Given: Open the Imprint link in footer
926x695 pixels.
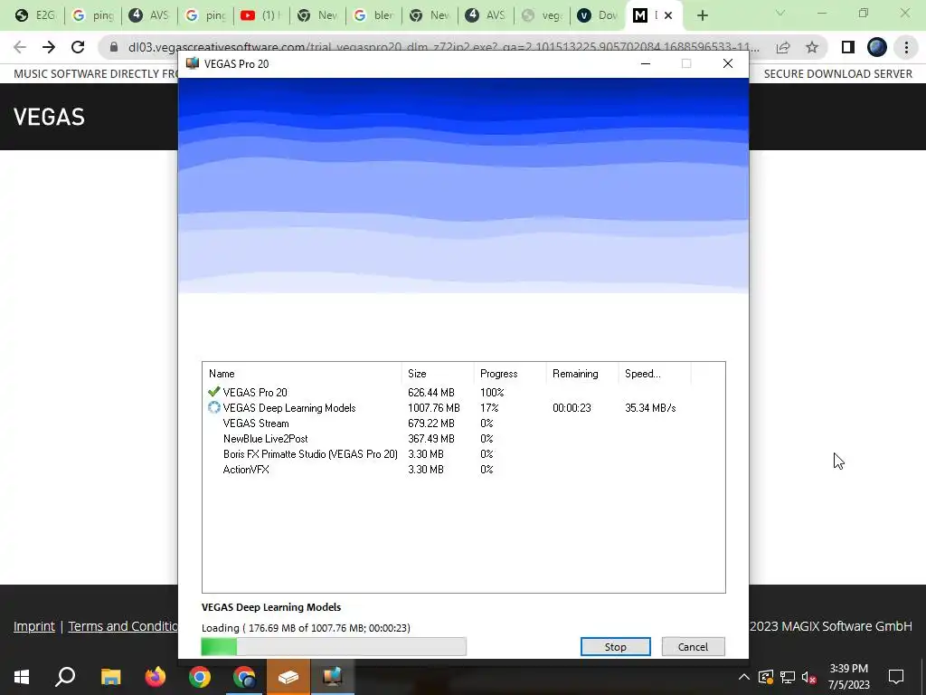Looking at the screenshot, I should [34, 626].
